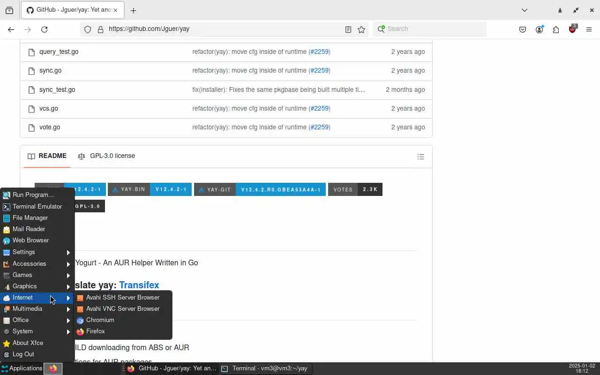
Task: Open vote.go file link
Action: 50,127
